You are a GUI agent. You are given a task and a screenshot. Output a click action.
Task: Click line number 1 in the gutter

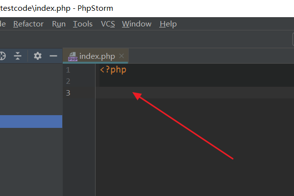(x=68, y=70)
